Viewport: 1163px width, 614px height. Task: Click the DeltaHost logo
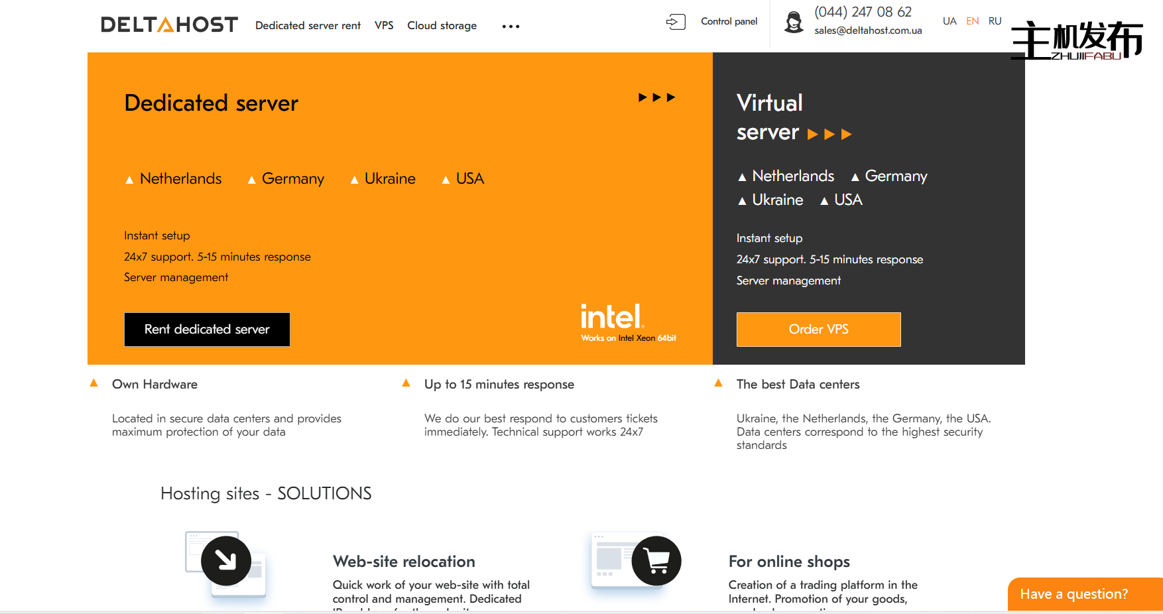tap(169, 25)
